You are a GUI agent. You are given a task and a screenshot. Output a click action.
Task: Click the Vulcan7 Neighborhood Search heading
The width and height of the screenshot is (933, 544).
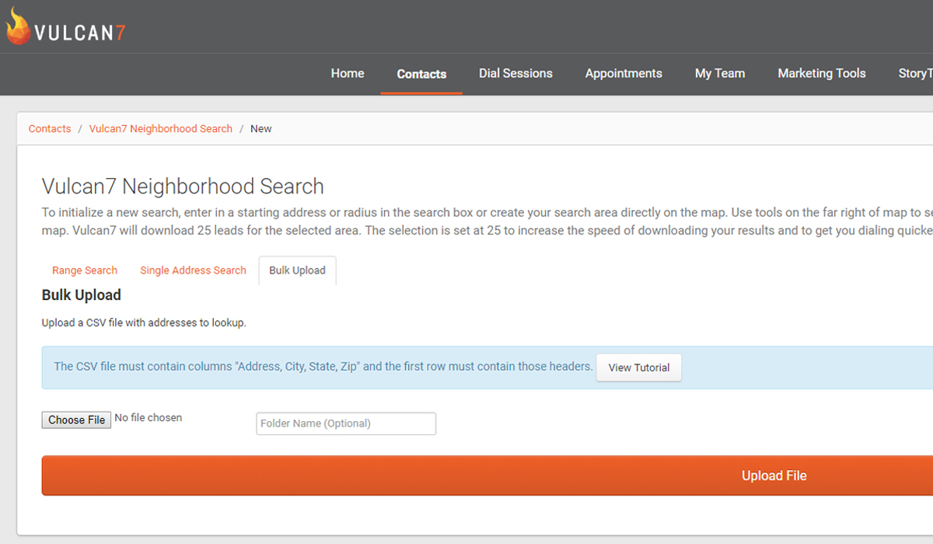click(183, 187)
